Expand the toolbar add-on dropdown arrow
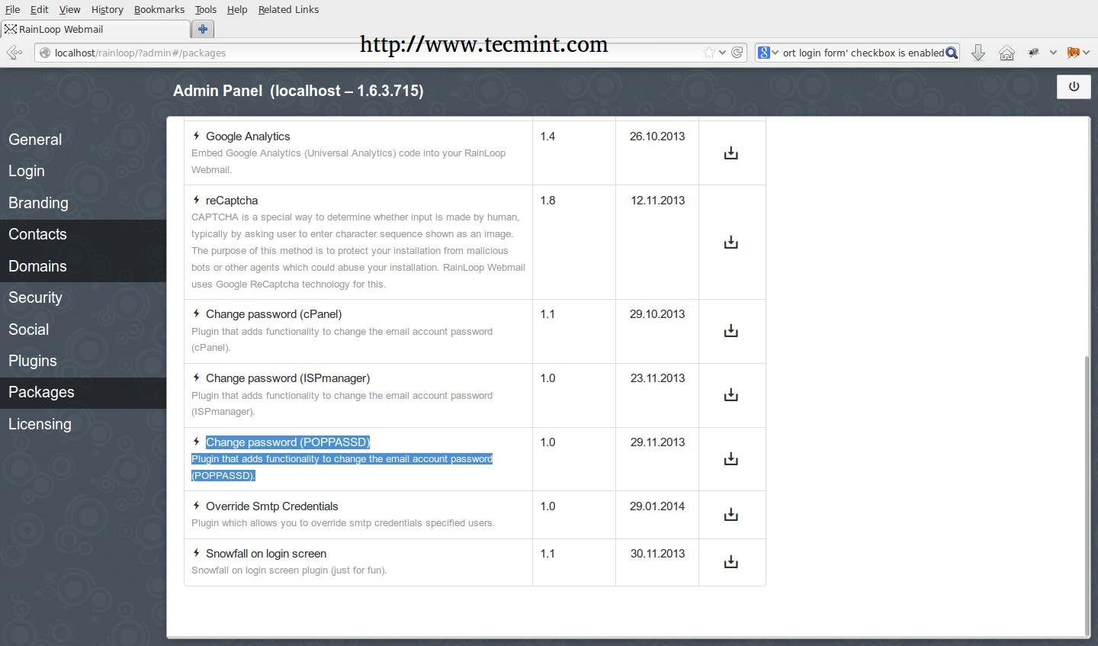 coord(1053,53)
